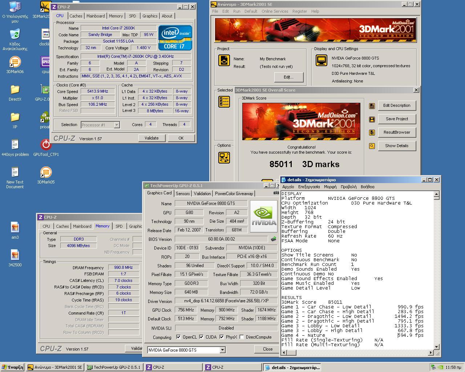Click the Options icon in 3DMark2001
The height and width of the screenshot is (372, 465).
click(224, 158)
